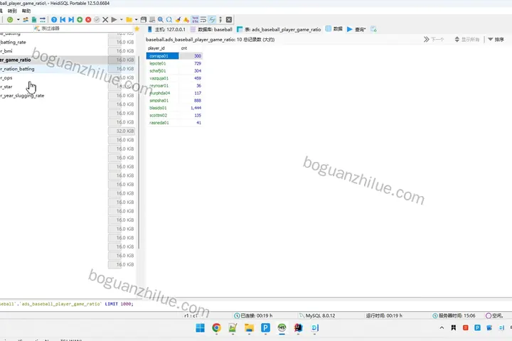This screenshot has height=341, width=512.
Task: Switch to the 主机: 127.0.0.1 tab
Action: 166,29
